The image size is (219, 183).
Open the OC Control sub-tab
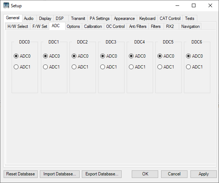click(x=115, y=26)
